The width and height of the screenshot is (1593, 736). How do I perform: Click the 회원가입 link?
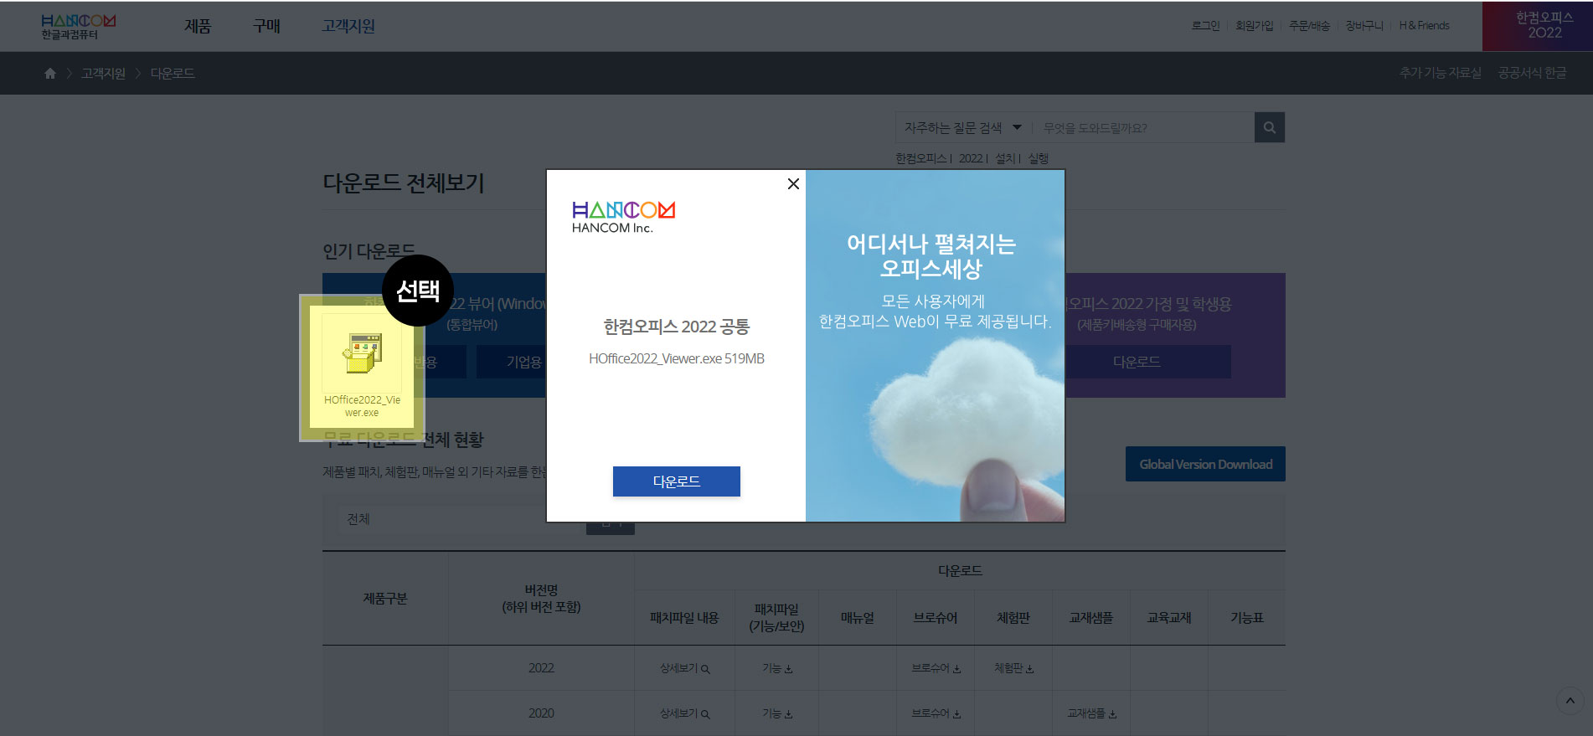(x=1254, y=26)
